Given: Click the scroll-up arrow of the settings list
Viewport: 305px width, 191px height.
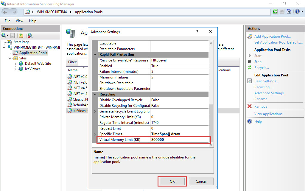Looking at the screenshot, I should [x=211, y=43].
